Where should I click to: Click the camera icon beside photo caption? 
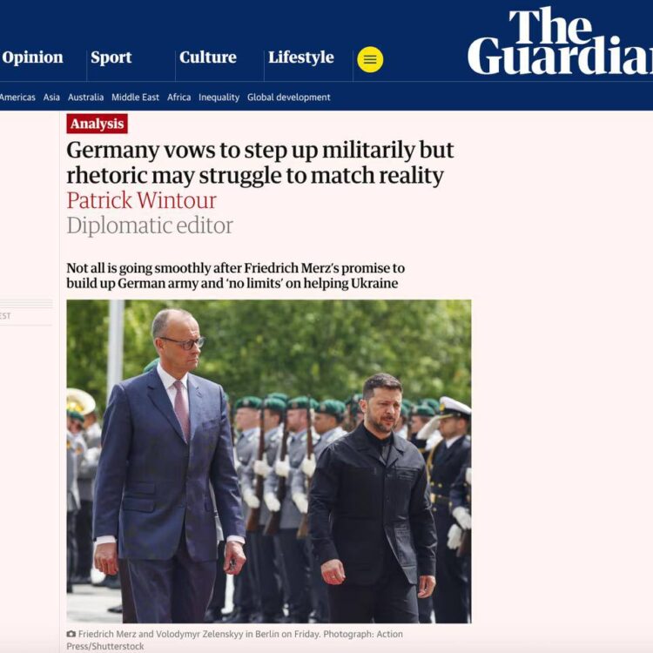tap(71, 634)
